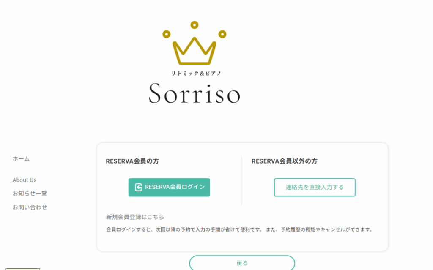Click the left circle above the crown

coord(166,34)
